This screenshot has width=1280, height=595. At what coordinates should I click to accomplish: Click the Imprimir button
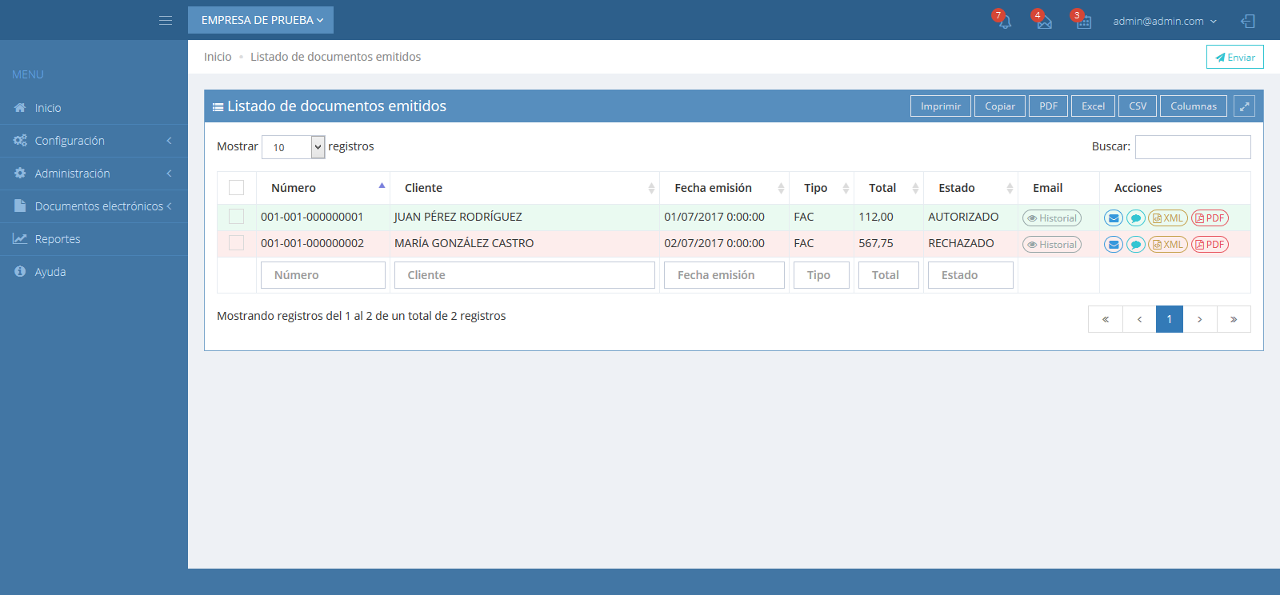[941, 106]
